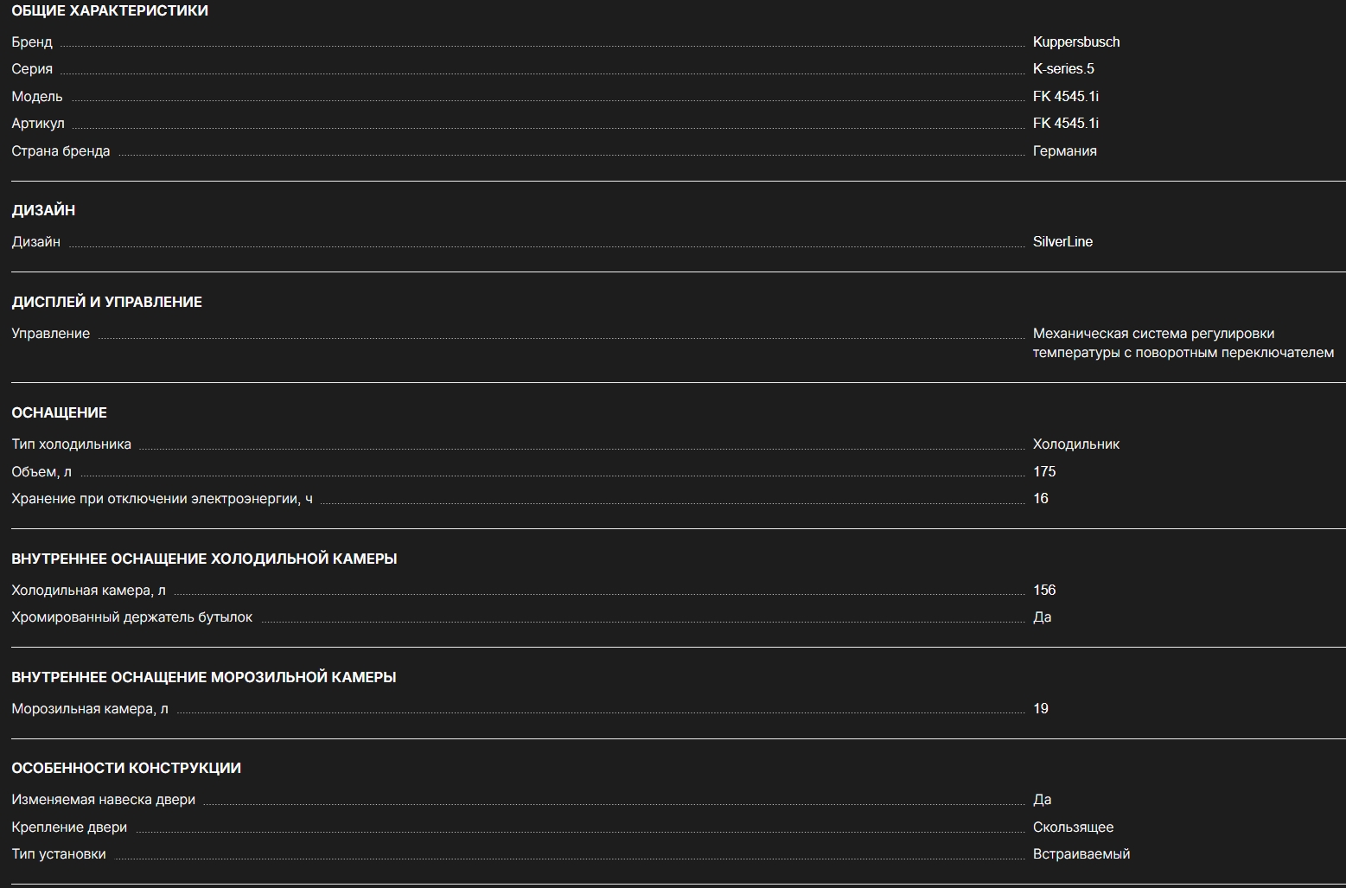The height and width of the screenshot is (888, 1346).
Task: Click the ВНУТРЕННЕЕ ОСНАЩЕНИЕ ХОЛОДИЛЬНОЙ КАМЕРЫ heading
Action: tap(204, 559)
